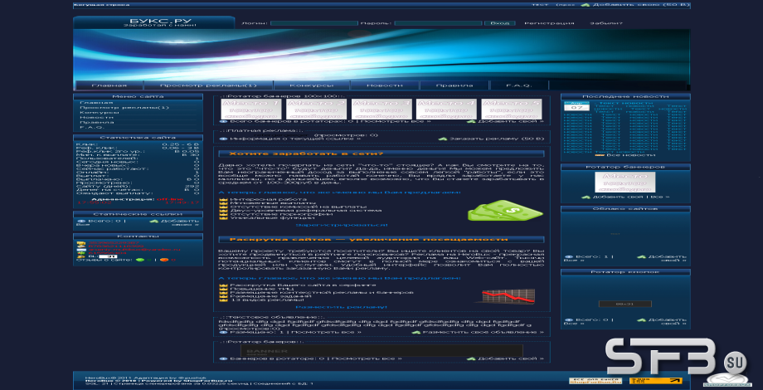This screenshot has width=763, height=390.
Task: Click the crown bullet beside Интересная работа
Action: [224, 200]
